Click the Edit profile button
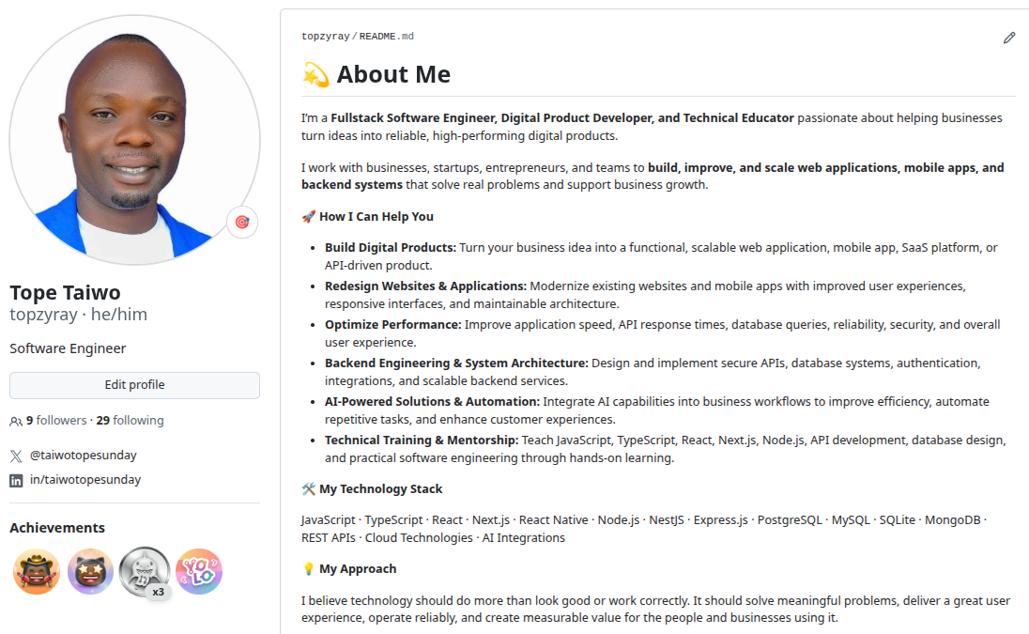1029x634 pixels. [134, 385]
